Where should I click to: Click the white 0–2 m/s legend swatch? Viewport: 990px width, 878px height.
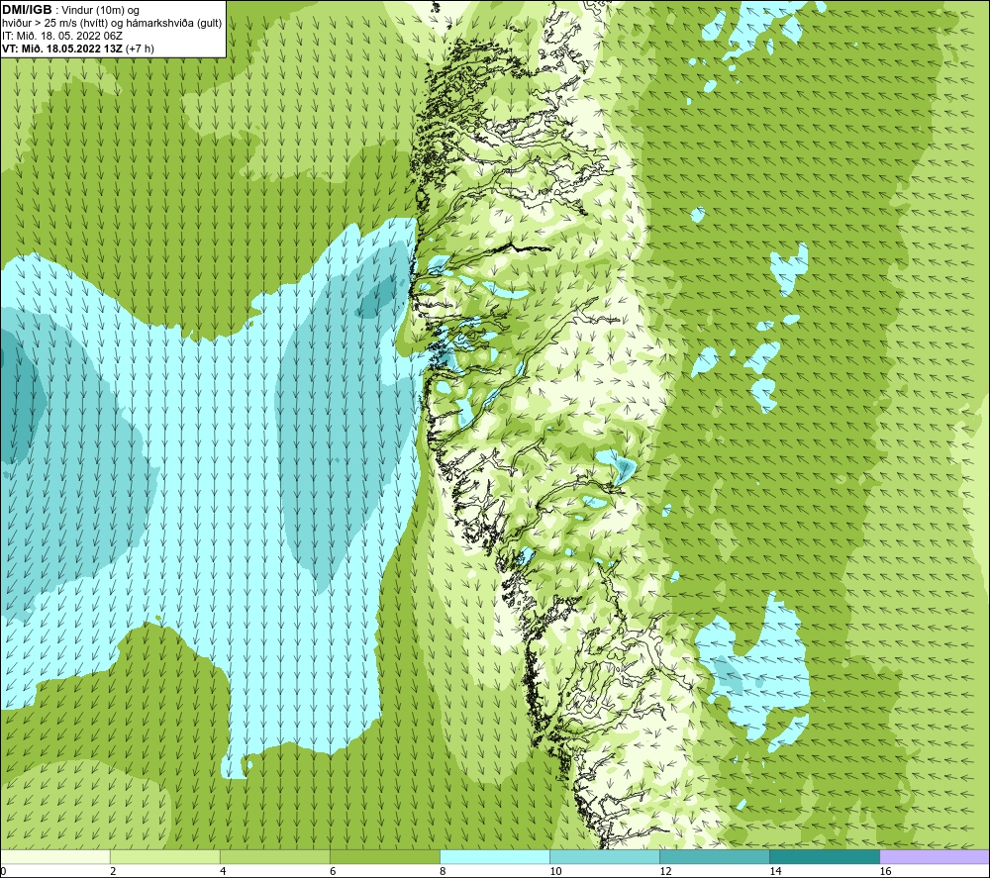54,856
